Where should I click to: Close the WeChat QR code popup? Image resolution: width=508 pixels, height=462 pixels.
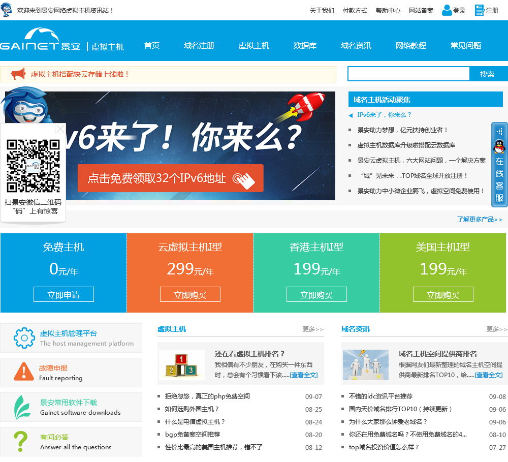(60, 129)
